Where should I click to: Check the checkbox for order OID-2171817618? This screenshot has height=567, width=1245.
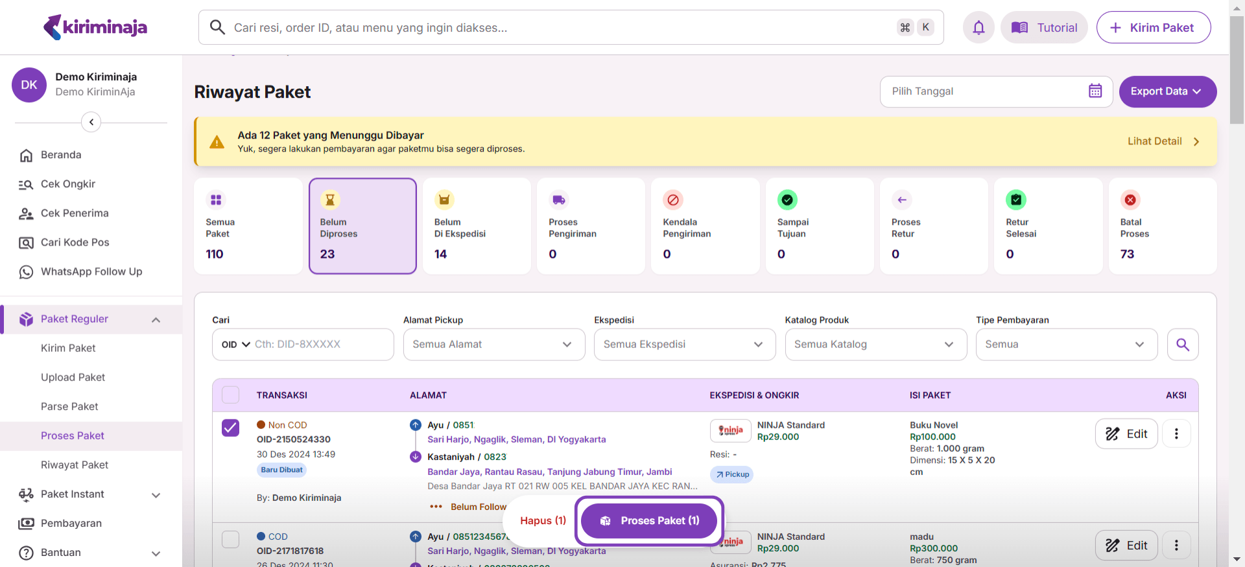click(231, 539)
